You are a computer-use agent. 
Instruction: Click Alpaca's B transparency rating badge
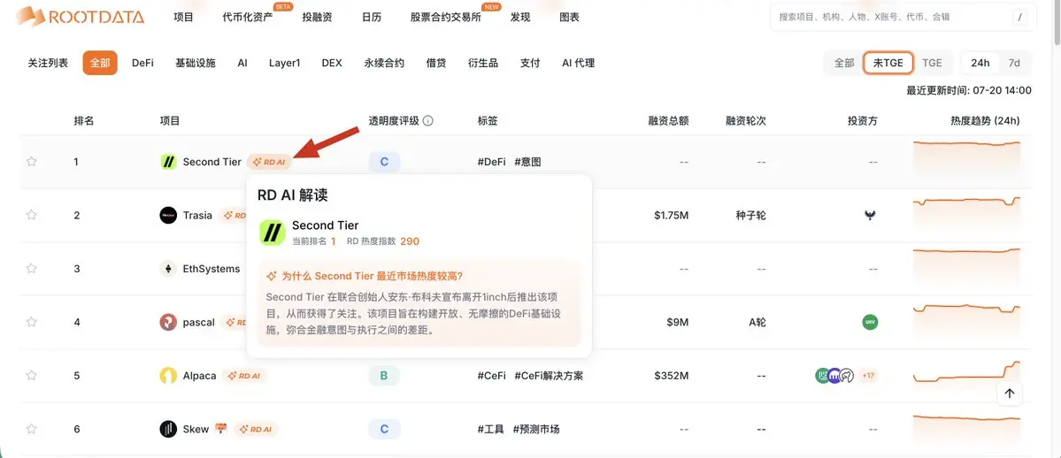384,376
